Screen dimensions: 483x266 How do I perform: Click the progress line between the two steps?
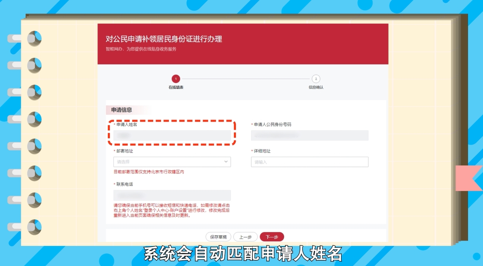246,79
